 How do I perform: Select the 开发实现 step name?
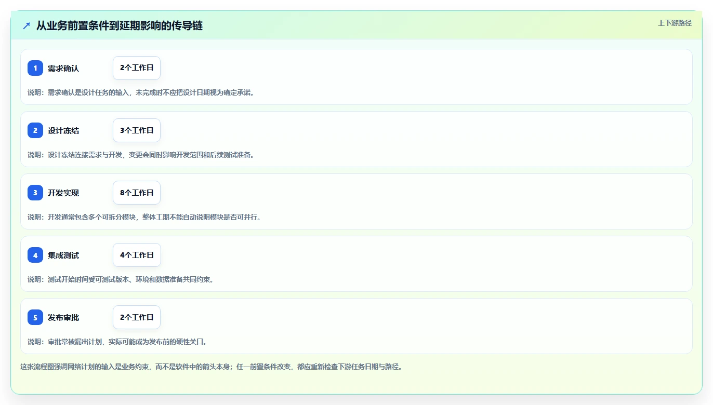coord(63,193)
